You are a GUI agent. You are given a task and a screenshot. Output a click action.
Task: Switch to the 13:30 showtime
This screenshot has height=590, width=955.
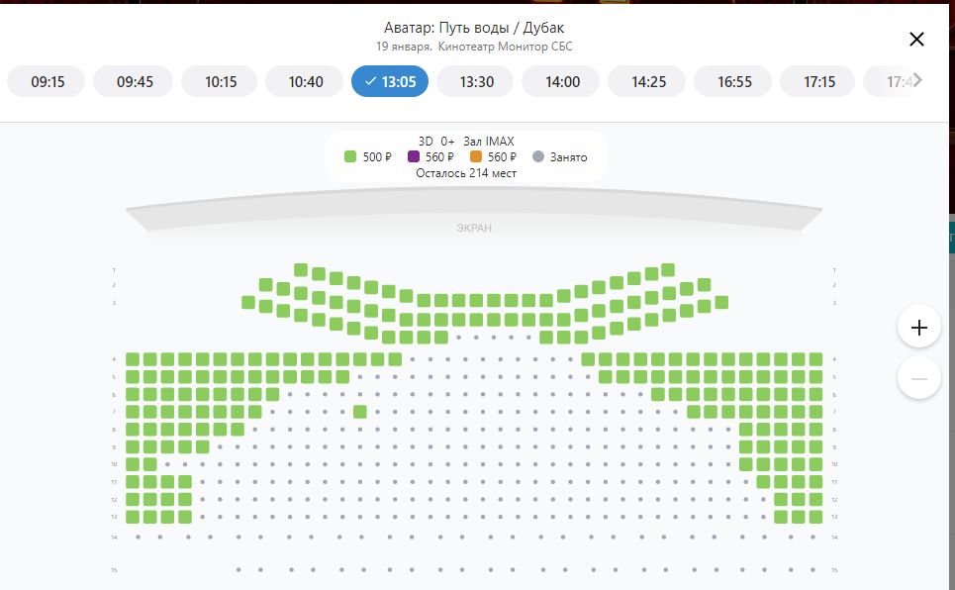tap(476, 82)
